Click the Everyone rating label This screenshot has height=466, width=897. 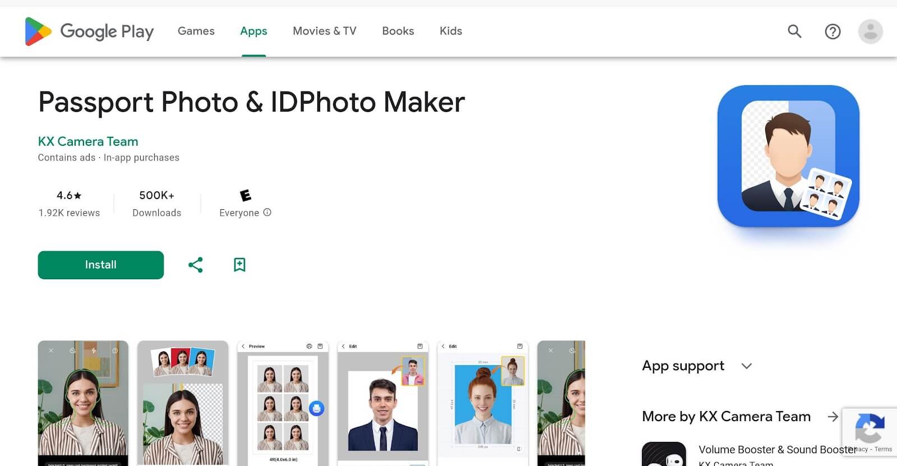239,213
